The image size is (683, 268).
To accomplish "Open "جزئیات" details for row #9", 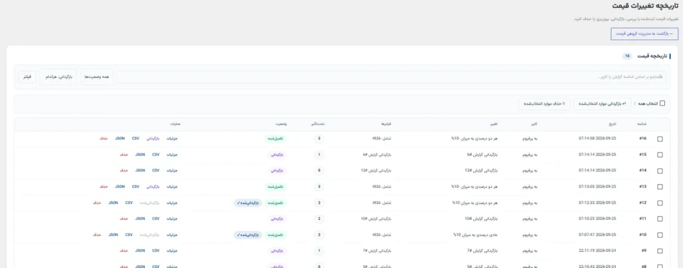I will (173, 251).
